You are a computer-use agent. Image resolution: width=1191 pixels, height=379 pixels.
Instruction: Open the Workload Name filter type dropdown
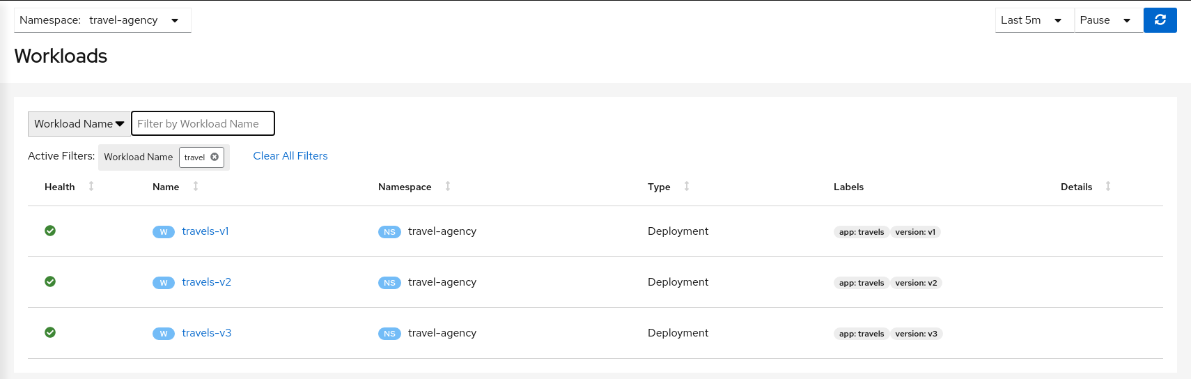coord(79,123)
